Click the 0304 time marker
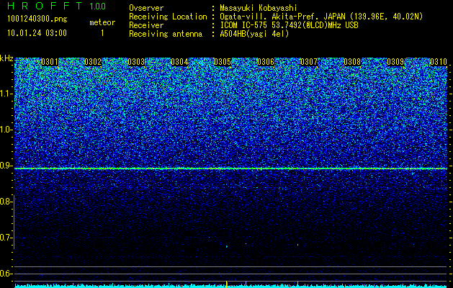The image size is (453, 288). click(179, 62)
